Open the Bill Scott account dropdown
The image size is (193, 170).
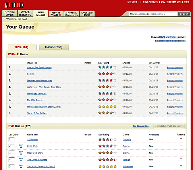click(133, 2)
